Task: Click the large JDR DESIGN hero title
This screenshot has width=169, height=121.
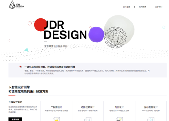Action: [x=65, y=30]
